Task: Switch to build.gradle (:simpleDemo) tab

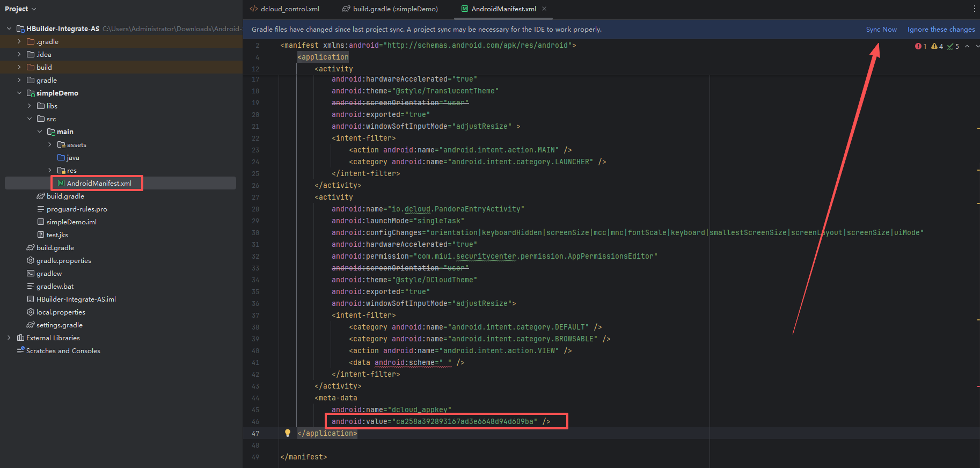Action: pos(390,9)
